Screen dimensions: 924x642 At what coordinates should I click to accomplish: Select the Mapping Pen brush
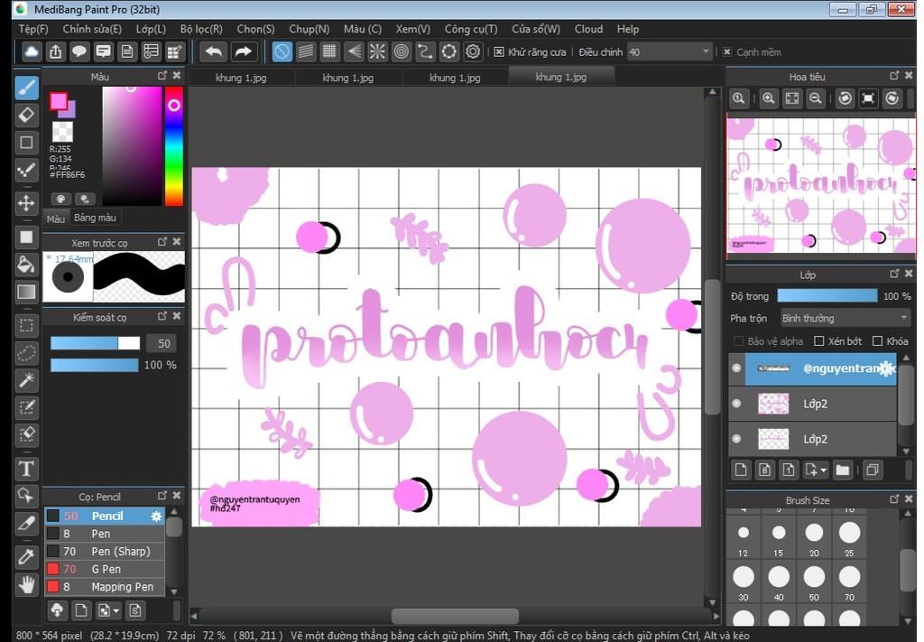tap(105, 587)
